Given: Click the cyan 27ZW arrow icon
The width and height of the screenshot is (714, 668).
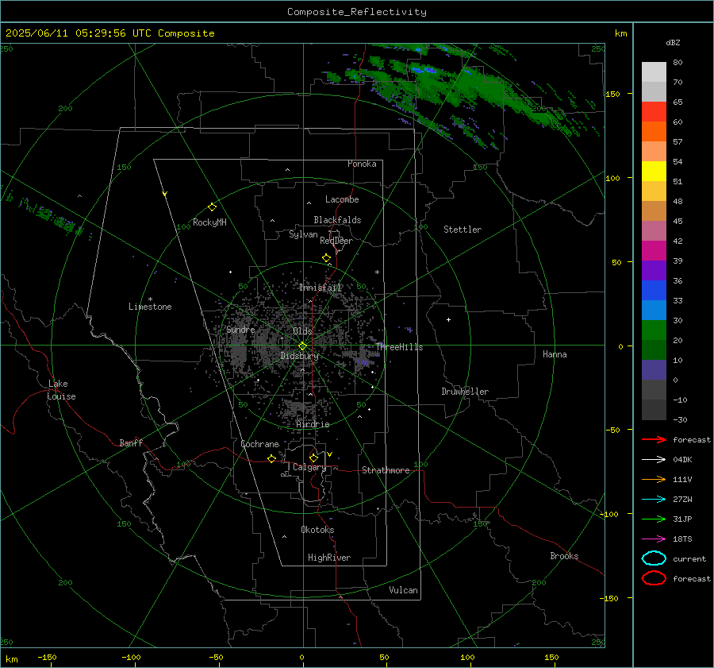Looking at the screenshot, I should (x=654, y=500).
